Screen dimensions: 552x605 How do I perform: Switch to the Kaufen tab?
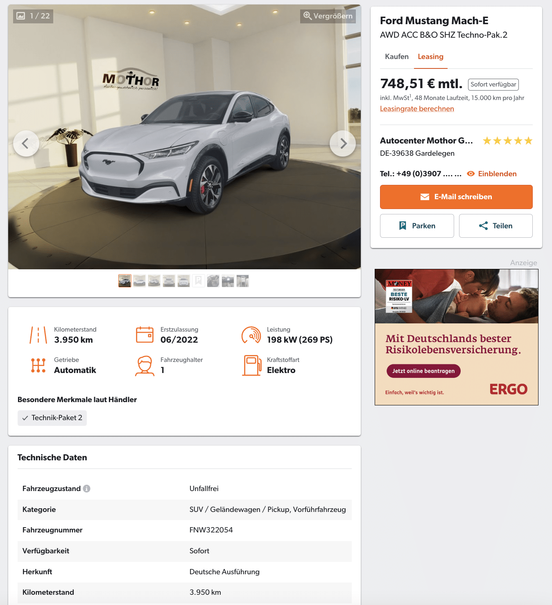pyautogui.click(x=397, y=57)
